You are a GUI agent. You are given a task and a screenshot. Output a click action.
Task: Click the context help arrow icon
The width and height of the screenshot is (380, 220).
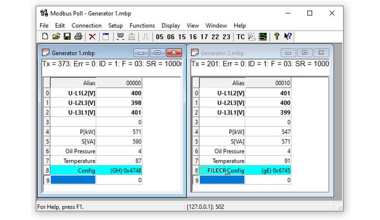(288, 37)
